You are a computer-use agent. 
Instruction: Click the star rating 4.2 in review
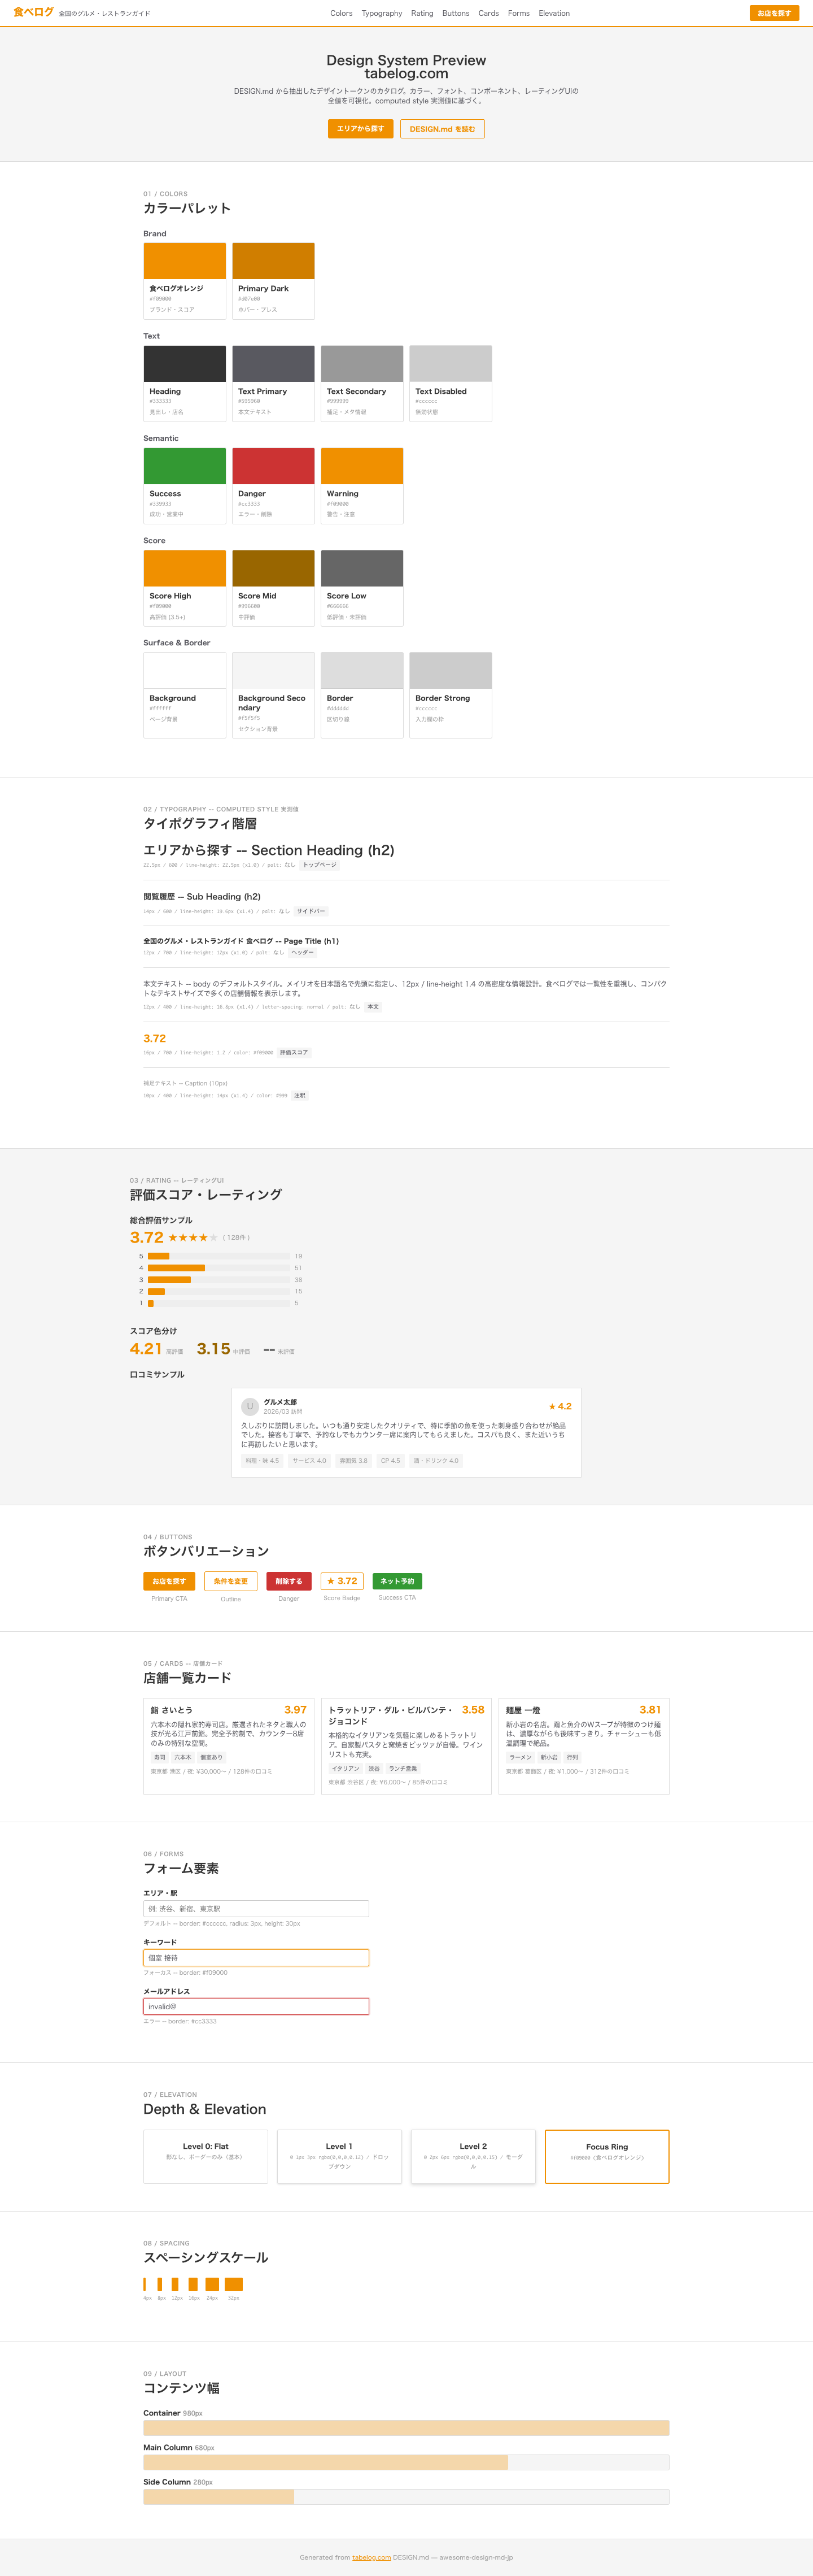coord(560,1406)
